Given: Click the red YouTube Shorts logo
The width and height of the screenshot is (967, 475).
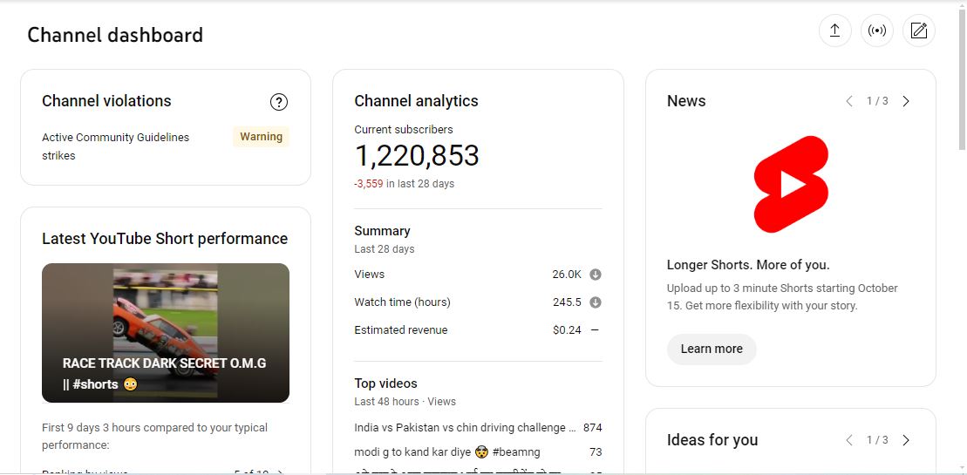Looking at the screenshot, I should [790, 184].
